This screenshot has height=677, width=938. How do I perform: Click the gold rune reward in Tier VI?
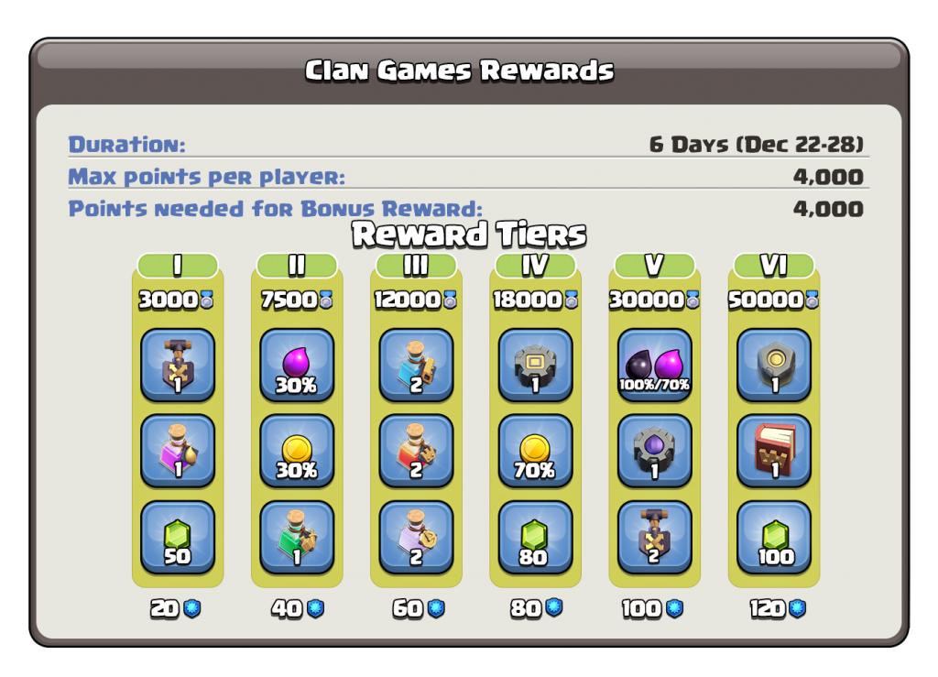pos(773,365)
